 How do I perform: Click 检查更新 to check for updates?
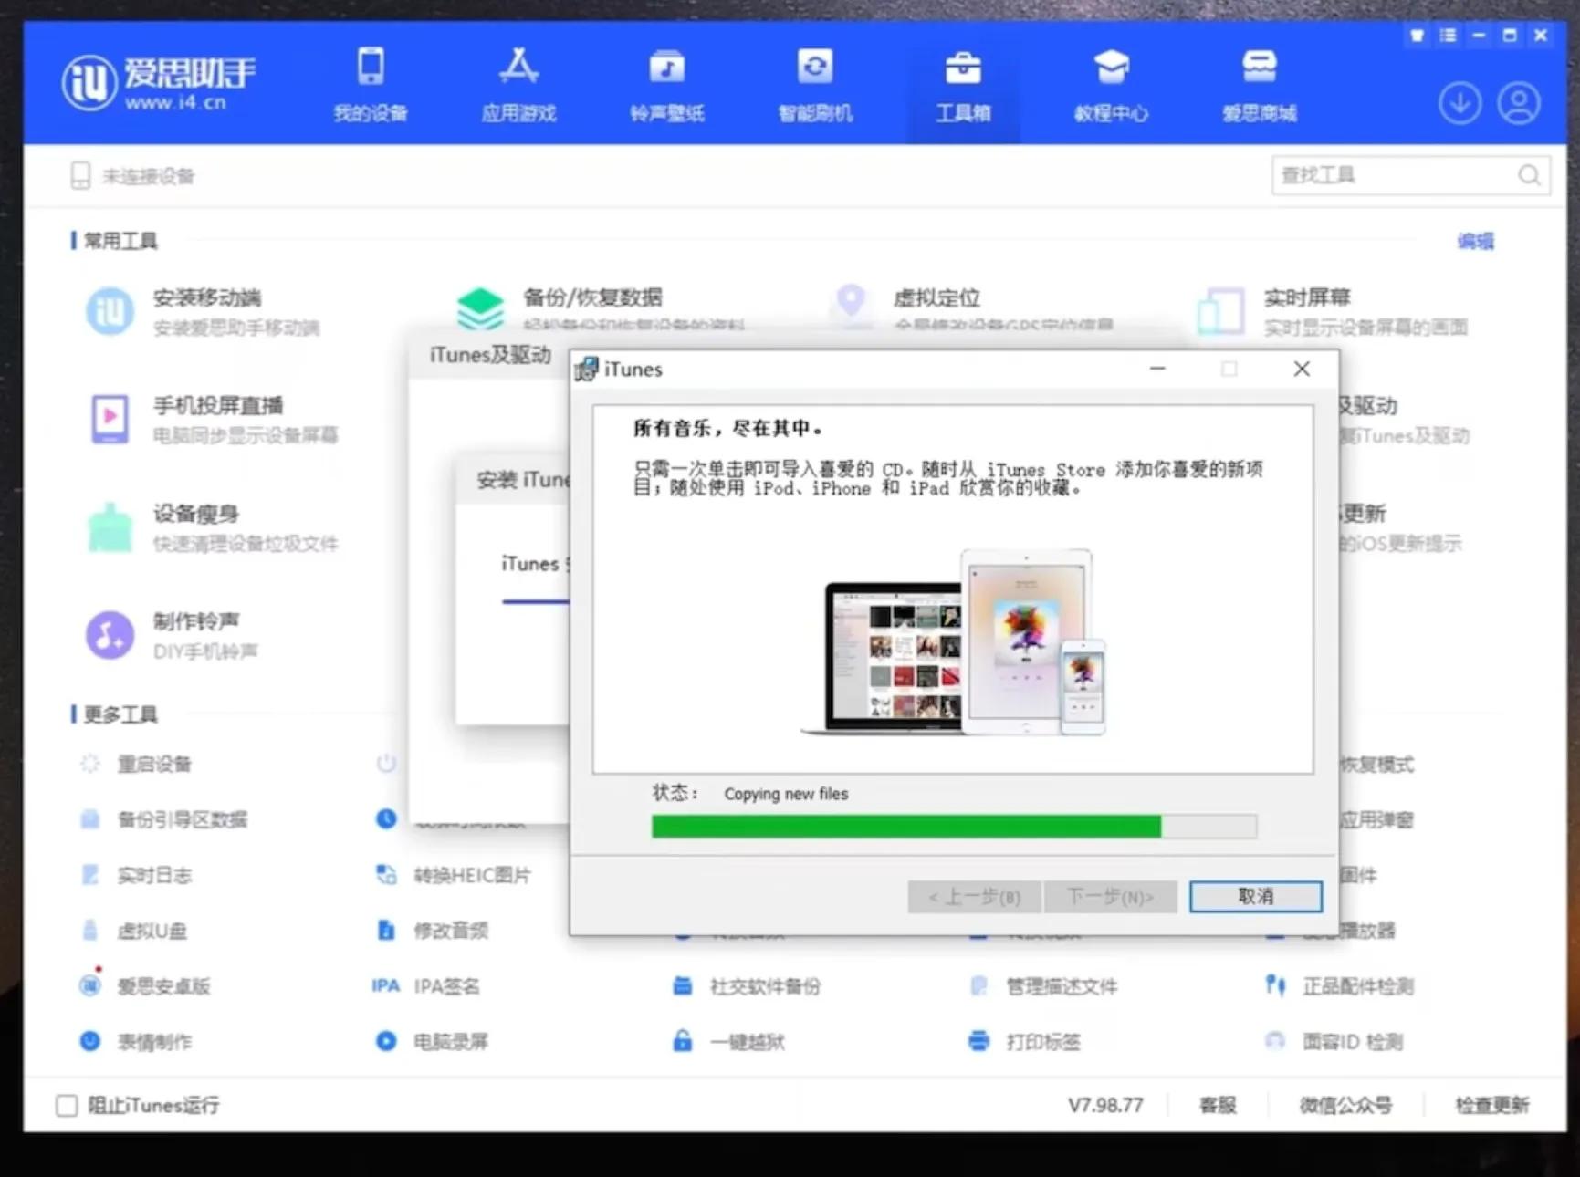click(x=1492, y=1105)
